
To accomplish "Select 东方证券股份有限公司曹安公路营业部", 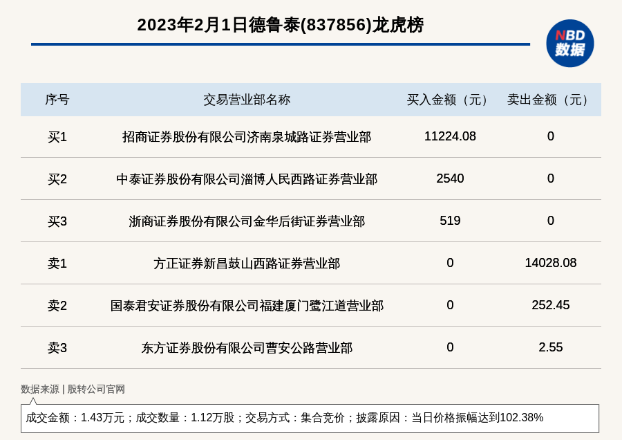I will [x=247, y=348].
